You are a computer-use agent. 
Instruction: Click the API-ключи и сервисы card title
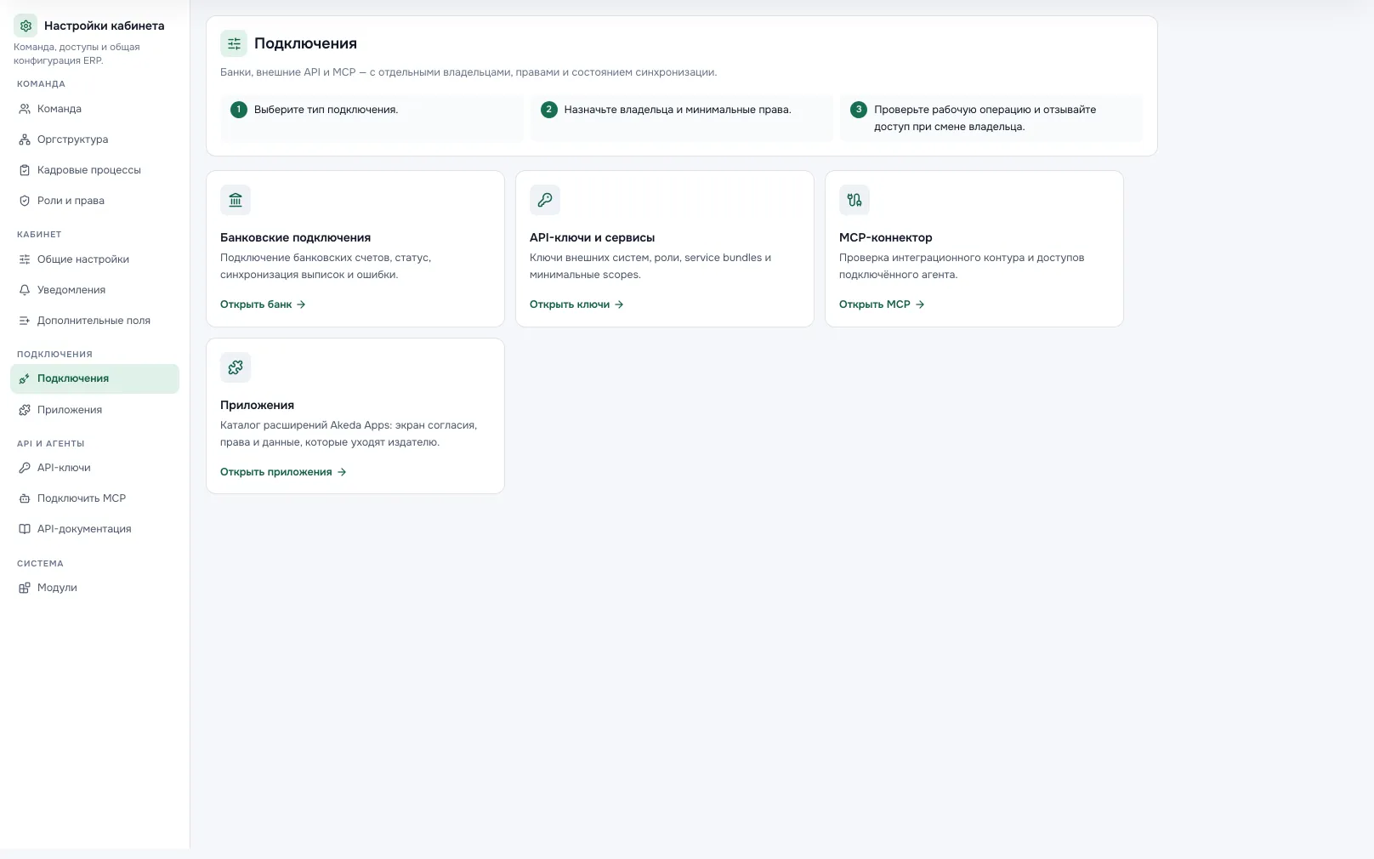coord(592,238)
